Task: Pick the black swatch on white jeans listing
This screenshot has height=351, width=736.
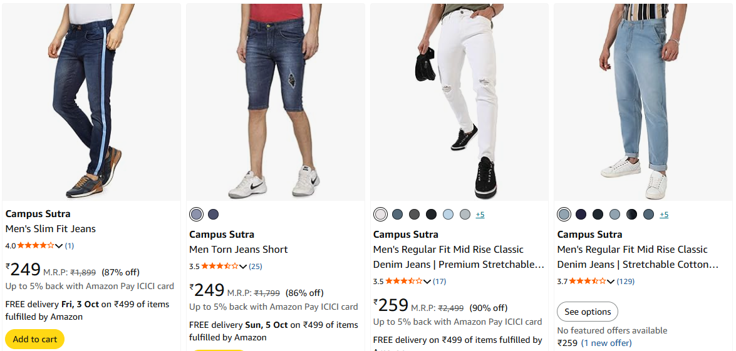Action: point(431,215)
